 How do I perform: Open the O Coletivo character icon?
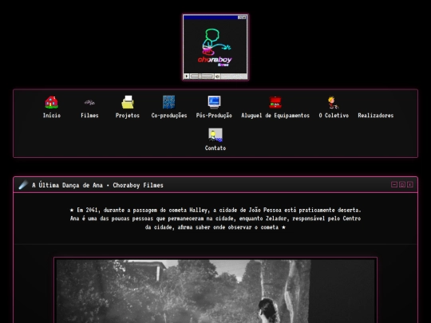333,102
